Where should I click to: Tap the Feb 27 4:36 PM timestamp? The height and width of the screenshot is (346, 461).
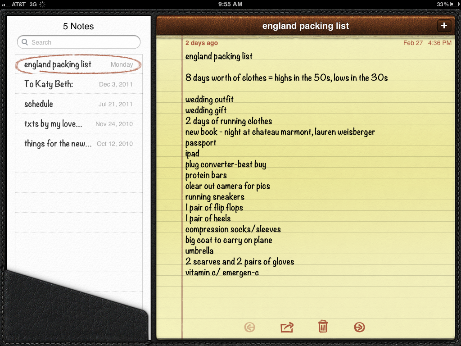pyautogui.click(x=427, y=43)
